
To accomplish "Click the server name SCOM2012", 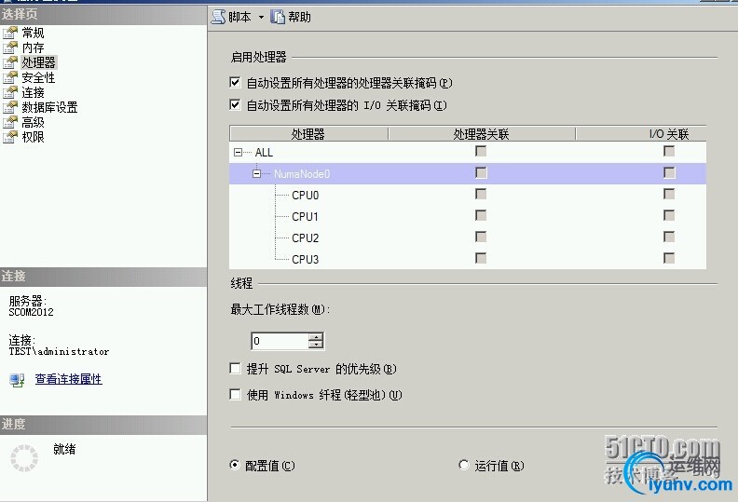I will (x=31, y=312).
